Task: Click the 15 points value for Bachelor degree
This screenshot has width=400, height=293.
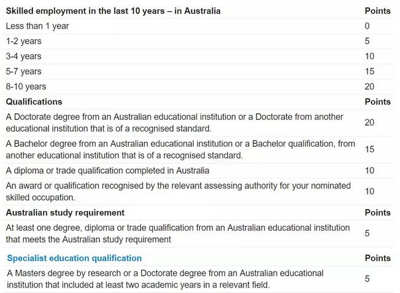Action: click(x=369, y=149)
